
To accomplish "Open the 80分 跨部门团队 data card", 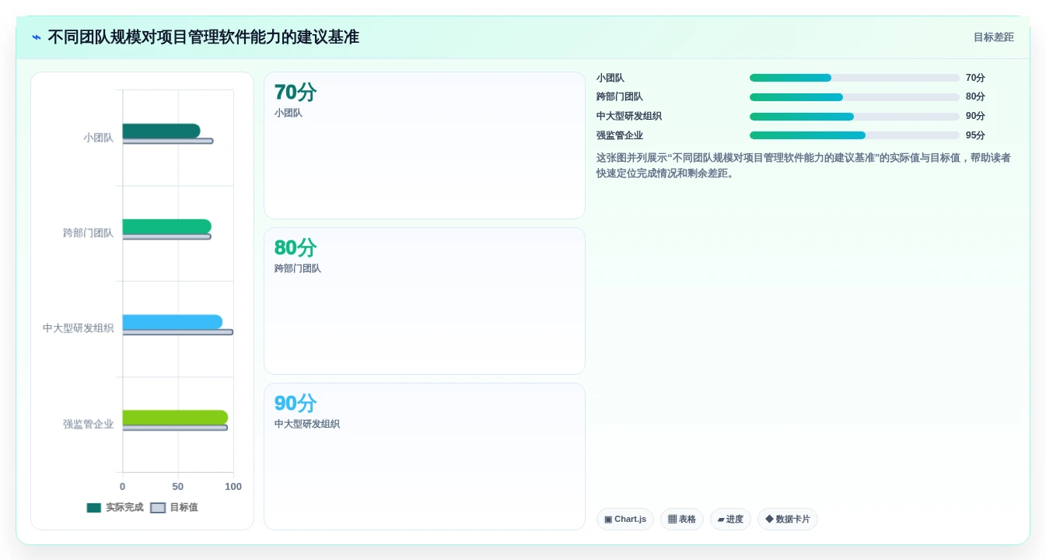I will (x=425, y=301).
